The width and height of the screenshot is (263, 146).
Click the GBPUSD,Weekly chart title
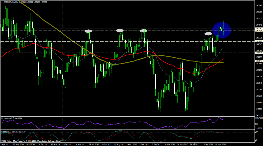coord(12,2)
